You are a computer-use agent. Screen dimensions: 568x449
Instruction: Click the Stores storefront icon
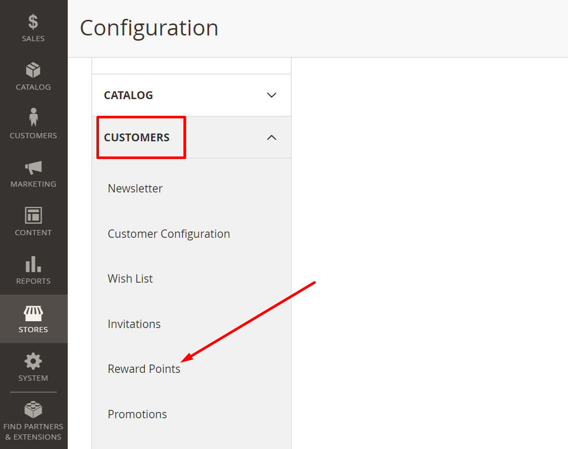click(33, 315)
